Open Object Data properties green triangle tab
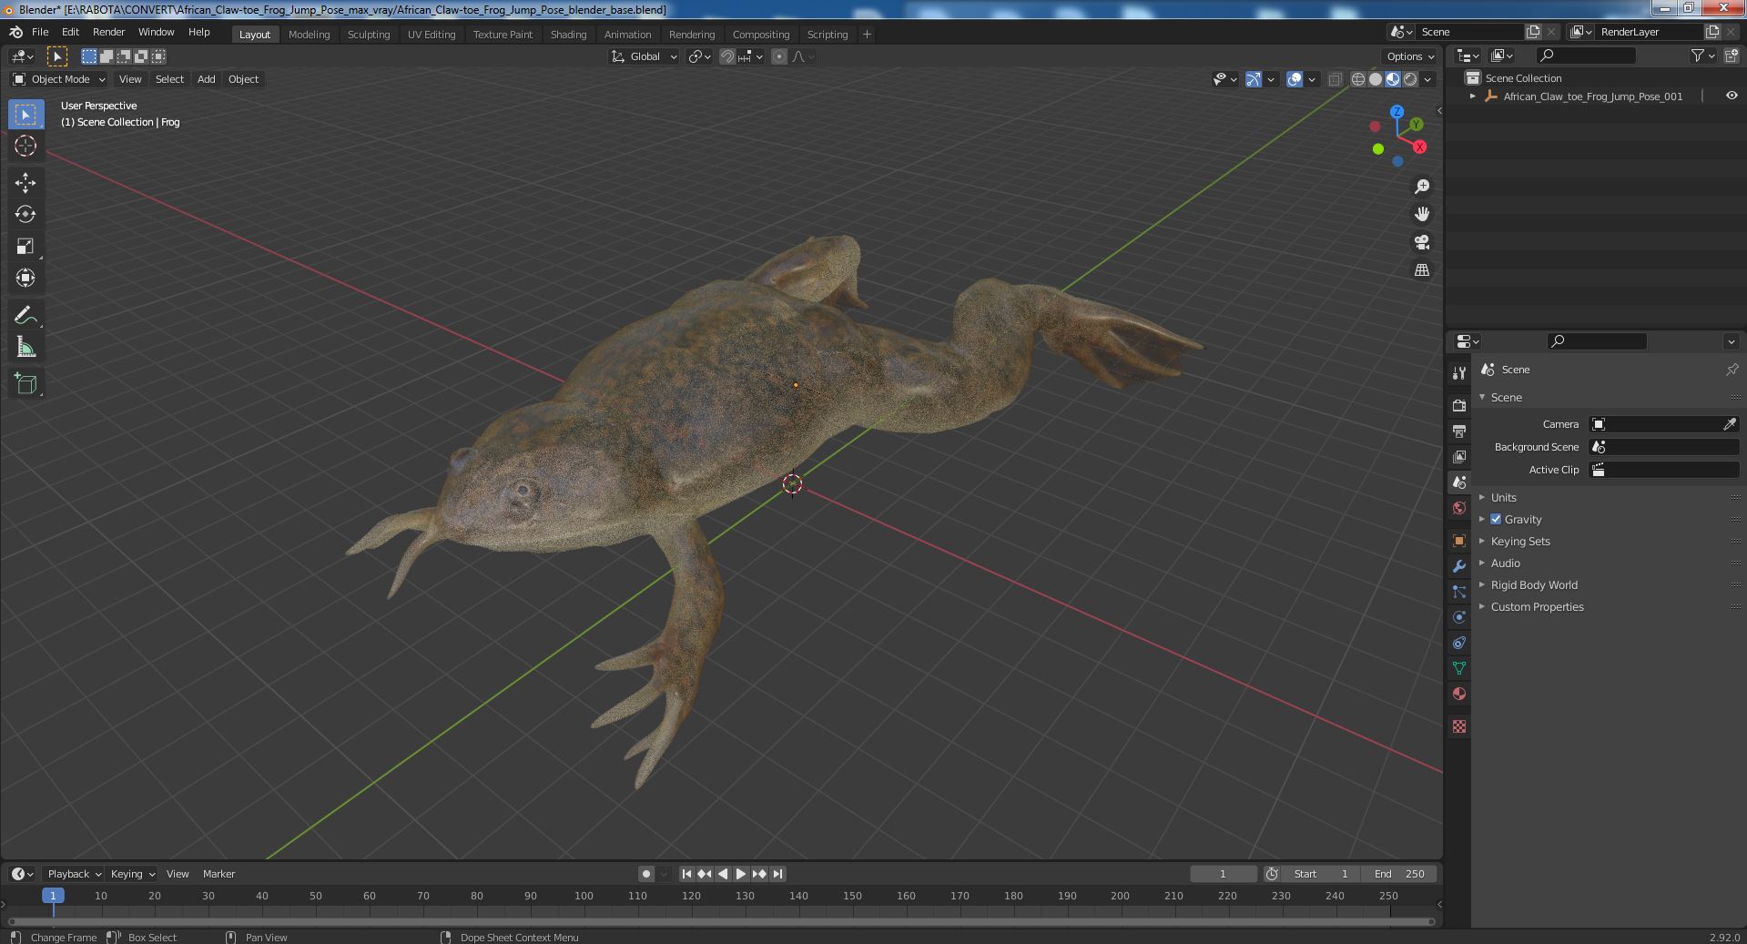Screen dimensions: 1747x944 click(1459, 668)
